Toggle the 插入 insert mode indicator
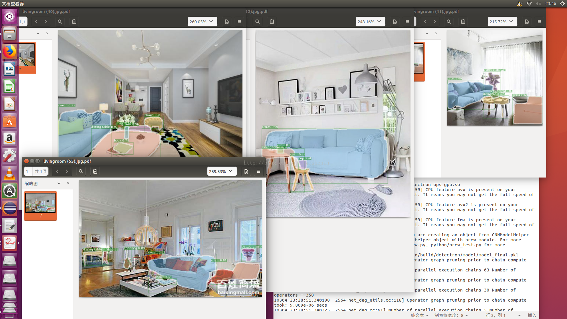 coord(532,315)
